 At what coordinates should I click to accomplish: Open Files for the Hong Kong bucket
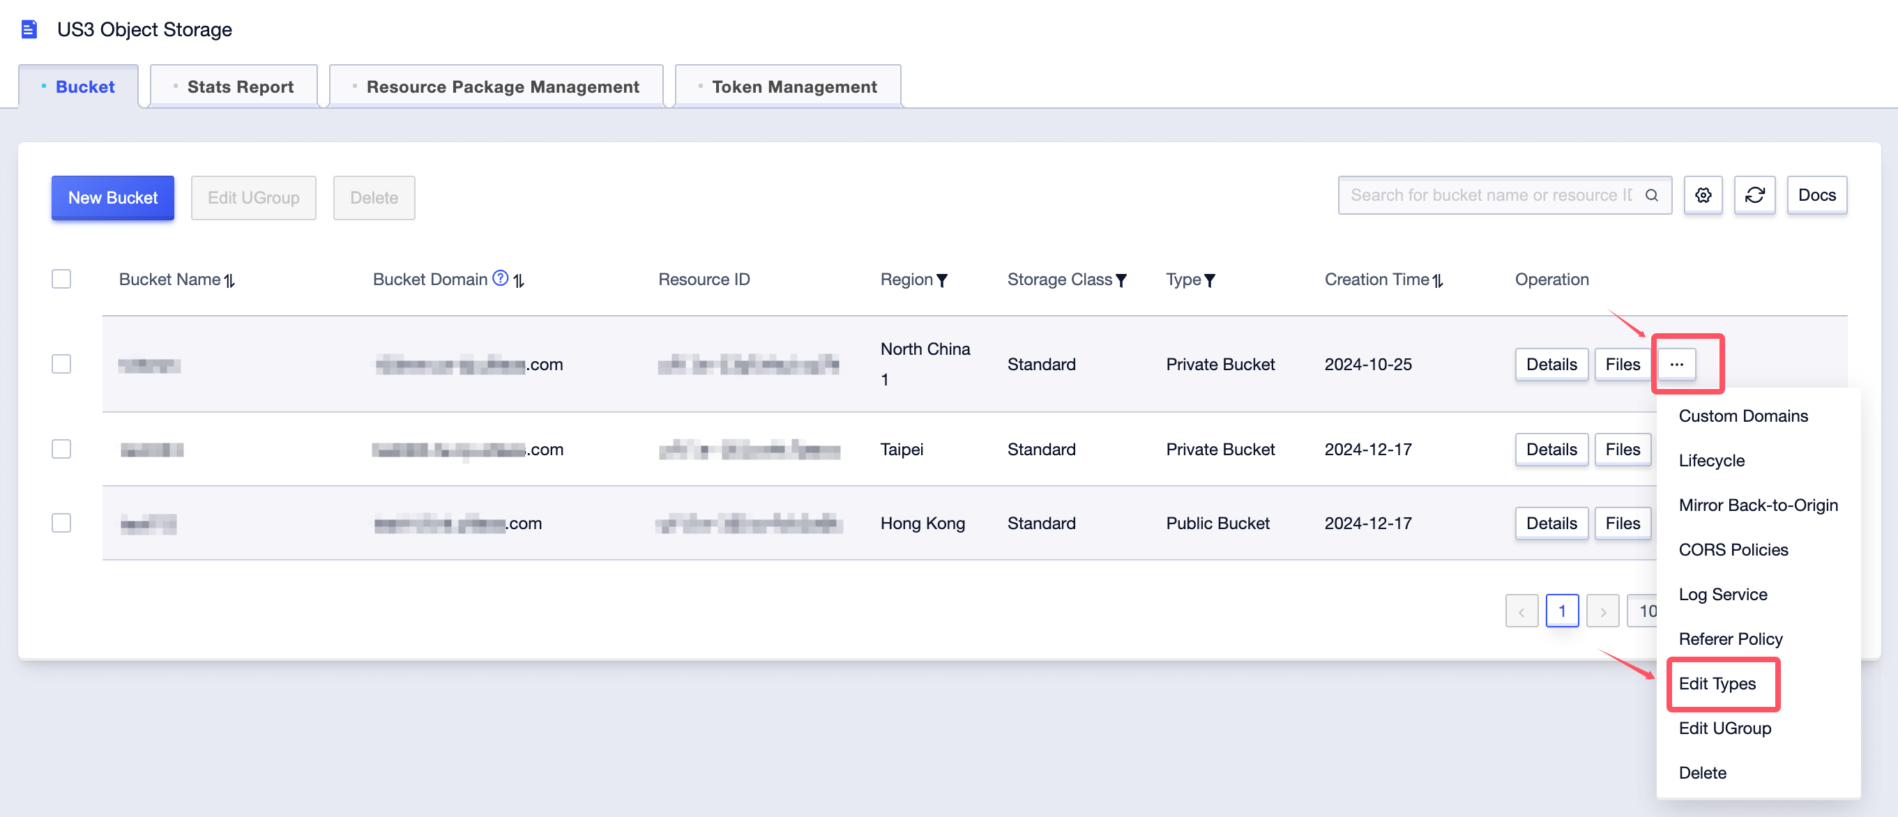tap(1623, 523)
